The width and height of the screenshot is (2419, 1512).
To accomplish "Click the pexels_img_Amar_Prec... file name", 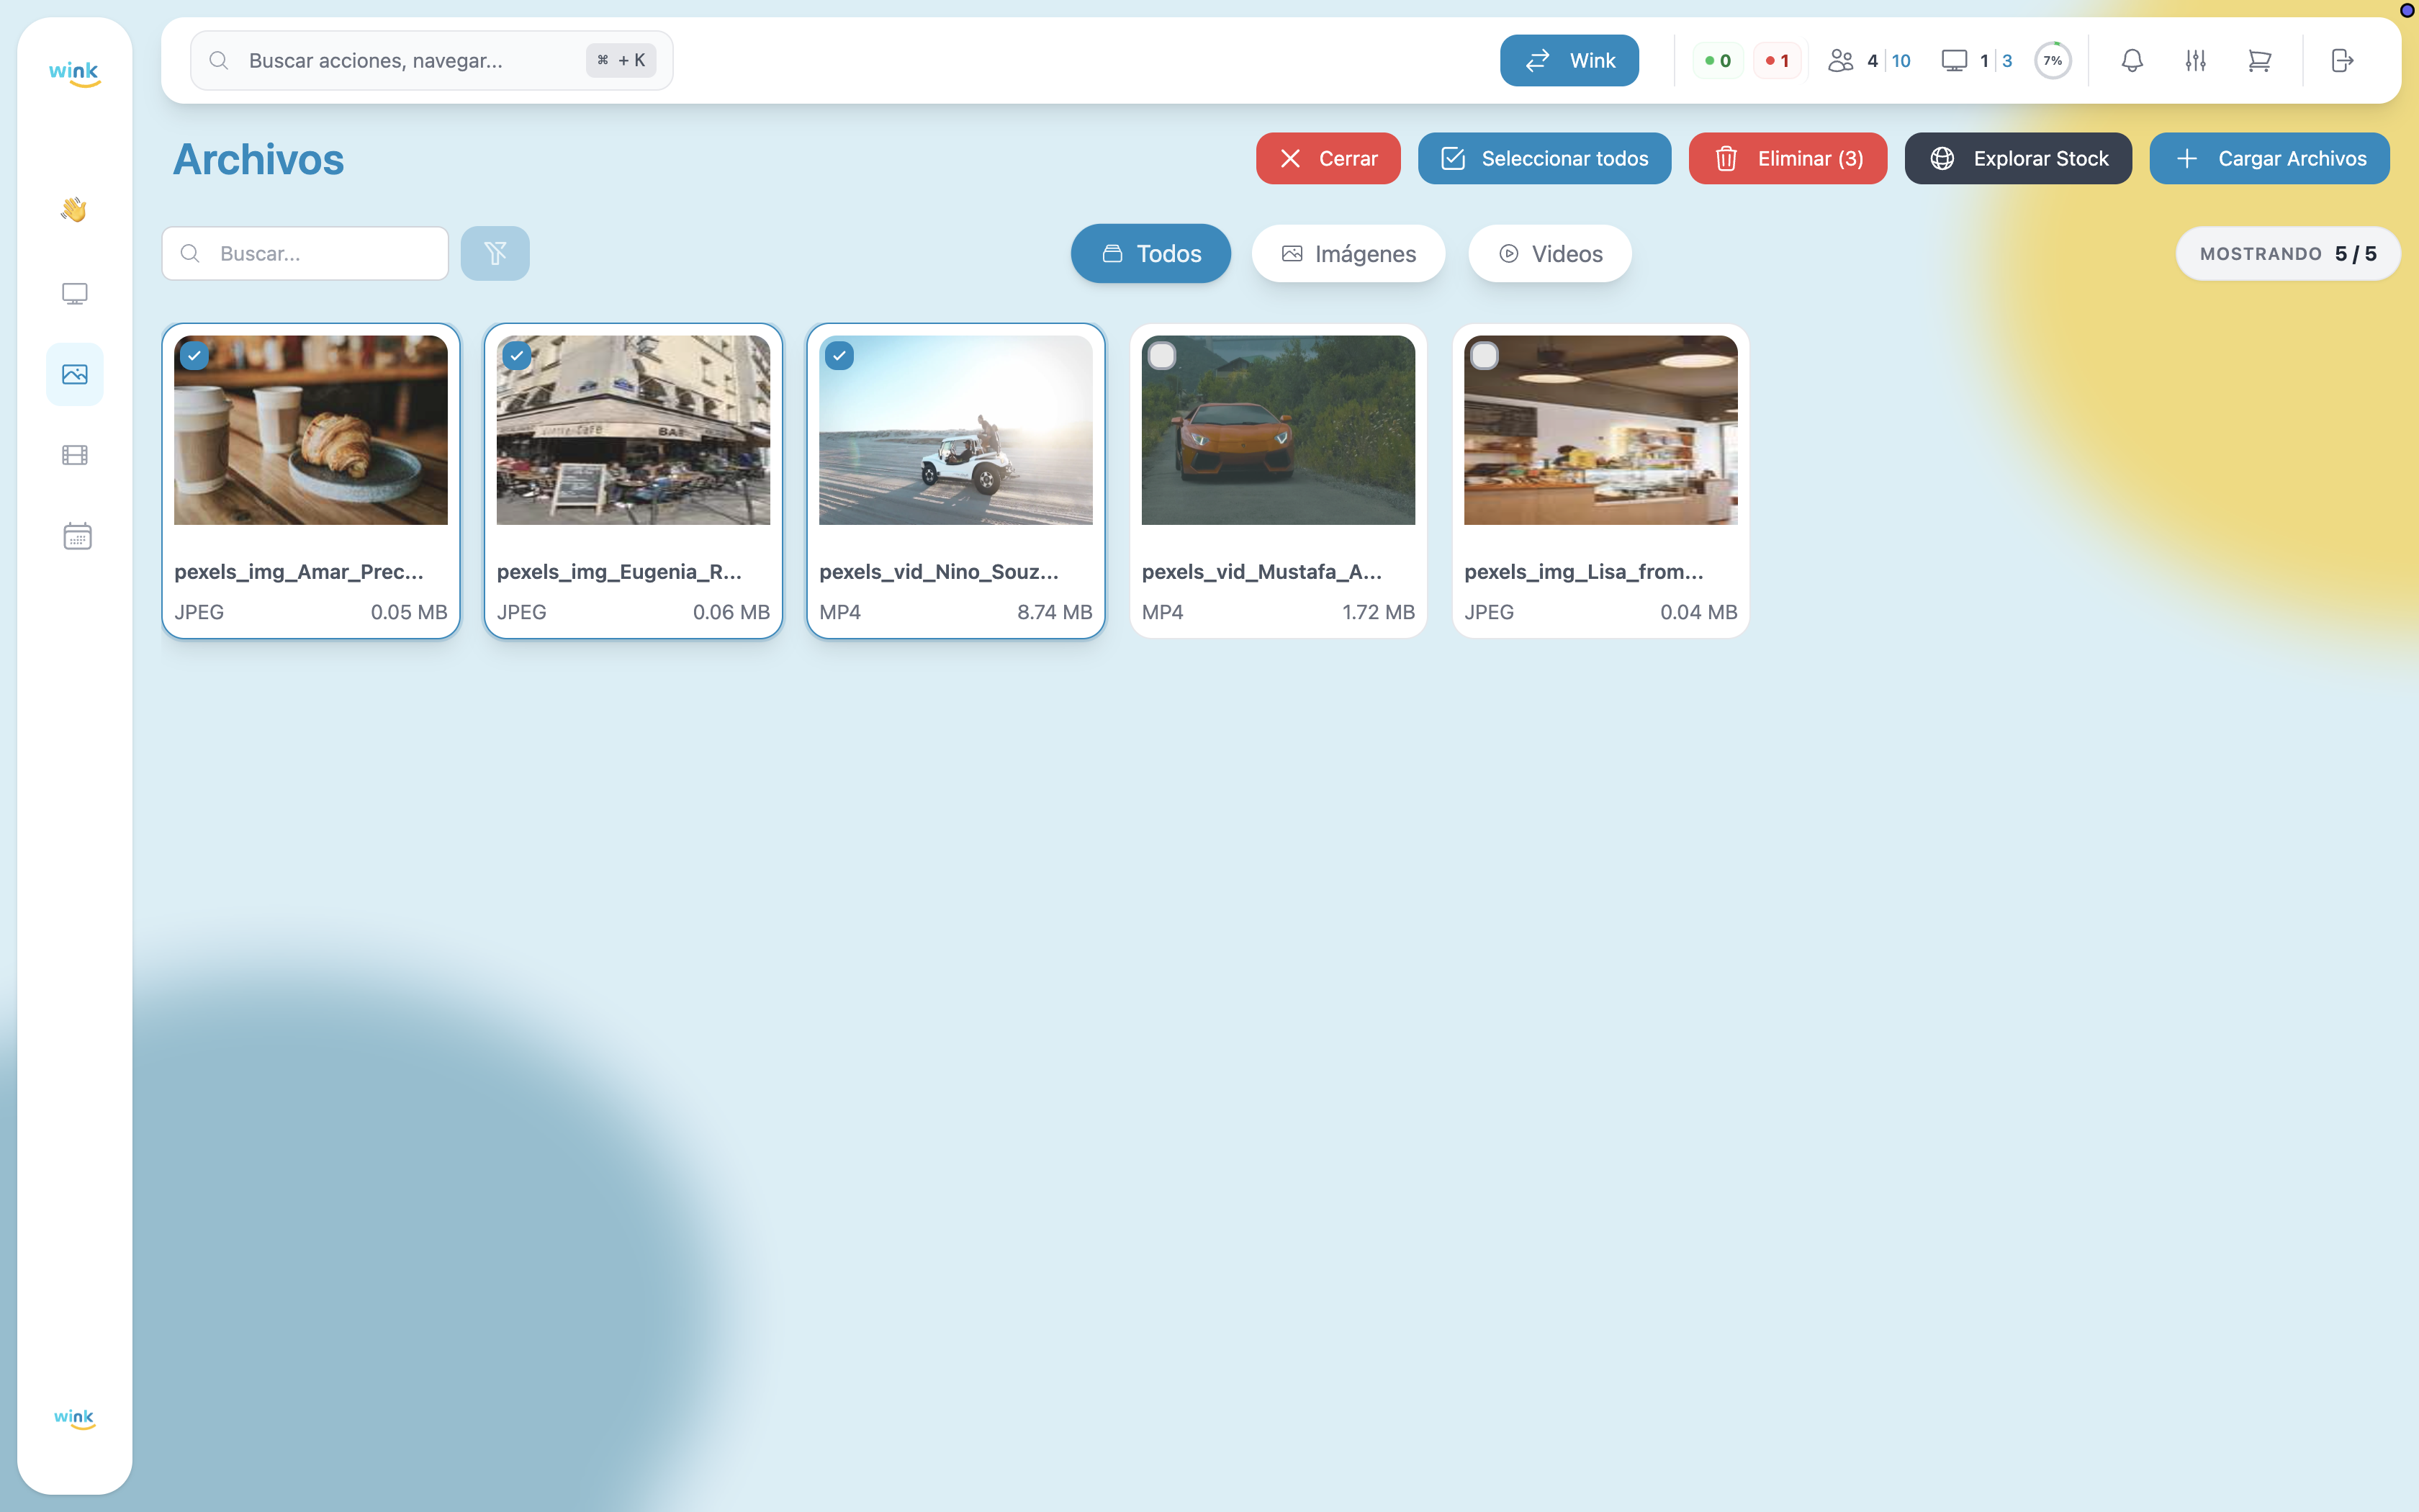I will coord(299,571).
